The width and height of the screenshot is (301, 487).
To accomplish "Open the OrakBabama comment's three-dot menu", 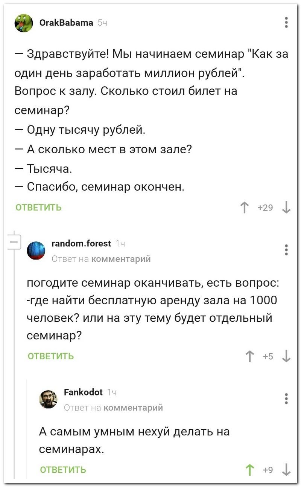I will coord(287,23).
